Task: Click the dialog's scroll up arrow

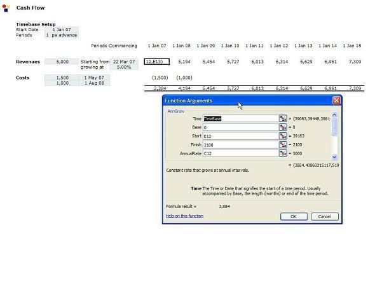Action: click(334, 115)
